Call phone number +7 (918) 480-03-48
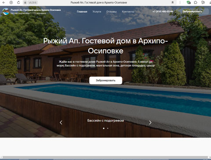 (163, 11)
